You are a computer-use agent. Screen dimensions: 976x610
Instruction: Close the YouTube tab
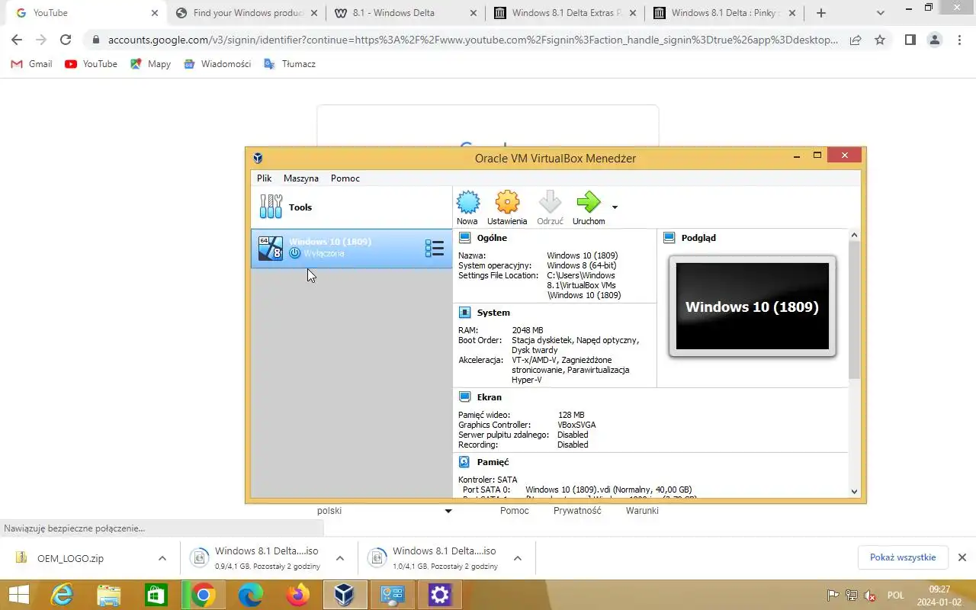tap(155, 13)
